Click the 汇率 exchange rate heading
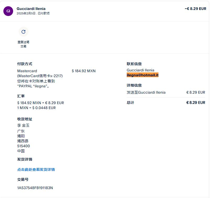 pos(21,96)
